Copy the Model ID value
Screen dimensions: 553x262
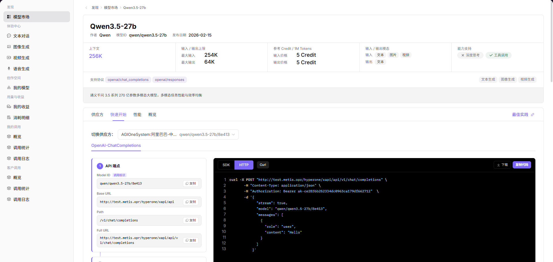(191, 183)
